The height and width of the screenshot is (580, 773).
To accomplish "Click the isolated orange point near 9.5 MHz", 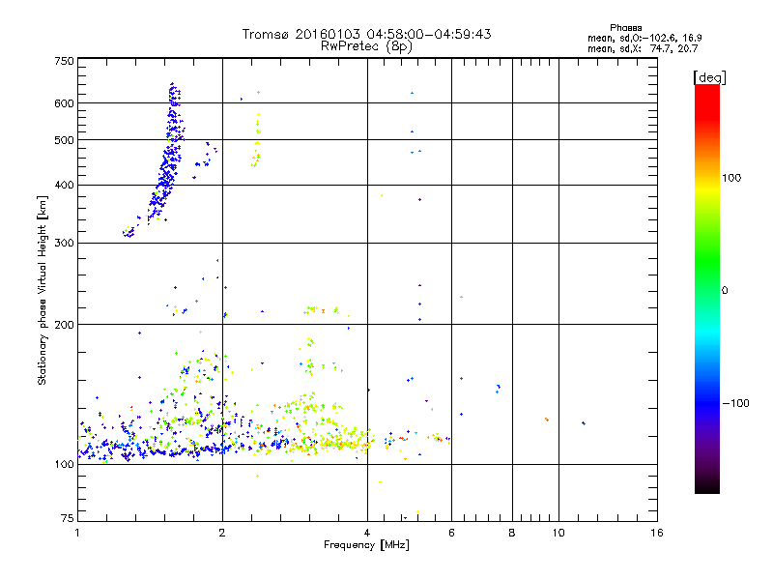I will tap(547, 420).
